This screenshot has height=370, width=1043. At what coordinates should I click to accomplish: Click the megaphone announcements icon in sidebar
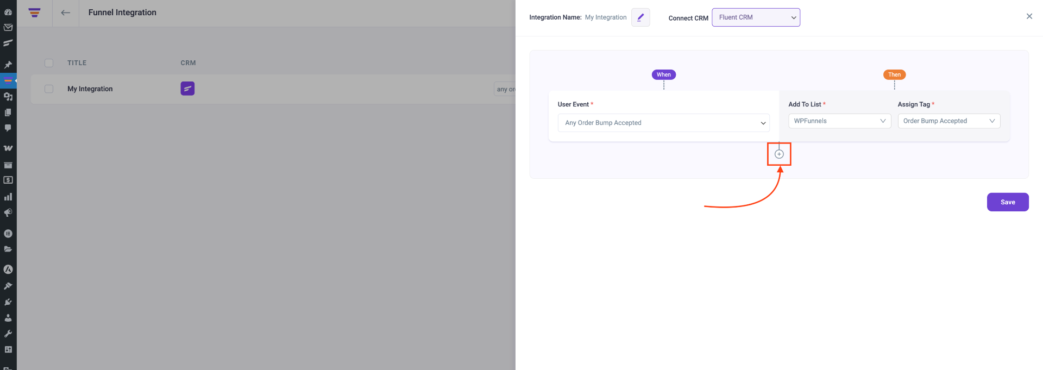coord(8,212)
